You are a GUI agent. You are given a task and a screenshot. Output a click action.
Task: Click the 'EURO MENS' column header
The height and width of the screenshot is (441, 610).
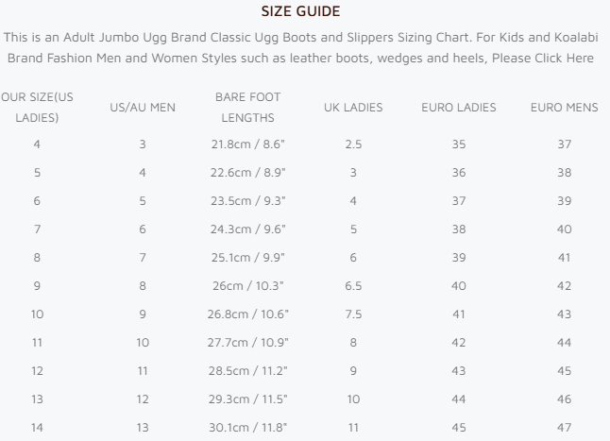coord(564,108)
